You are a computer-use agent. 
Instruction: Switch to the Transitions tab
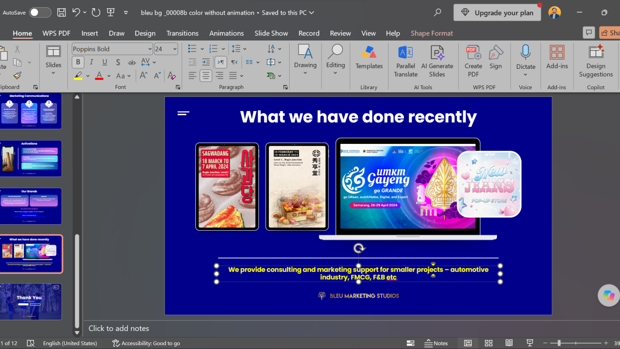click(x=182, y=33)
